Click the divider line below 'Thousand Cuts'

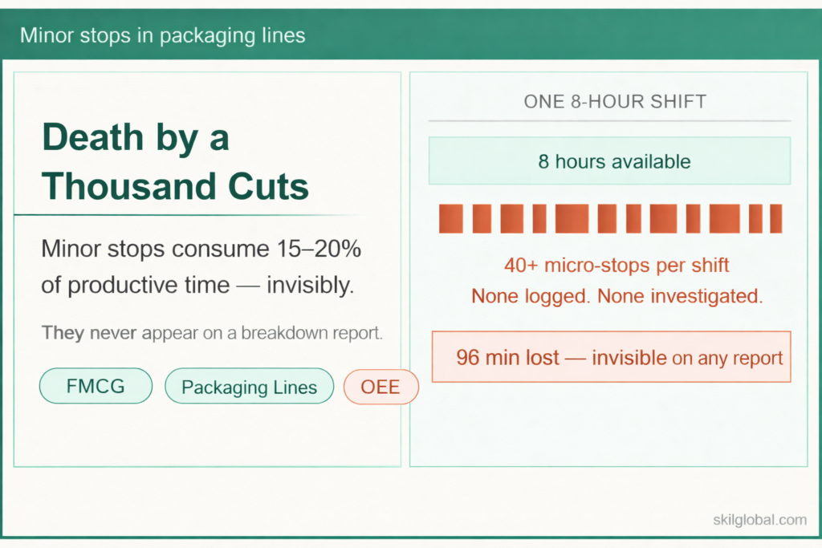coord(185,215)
